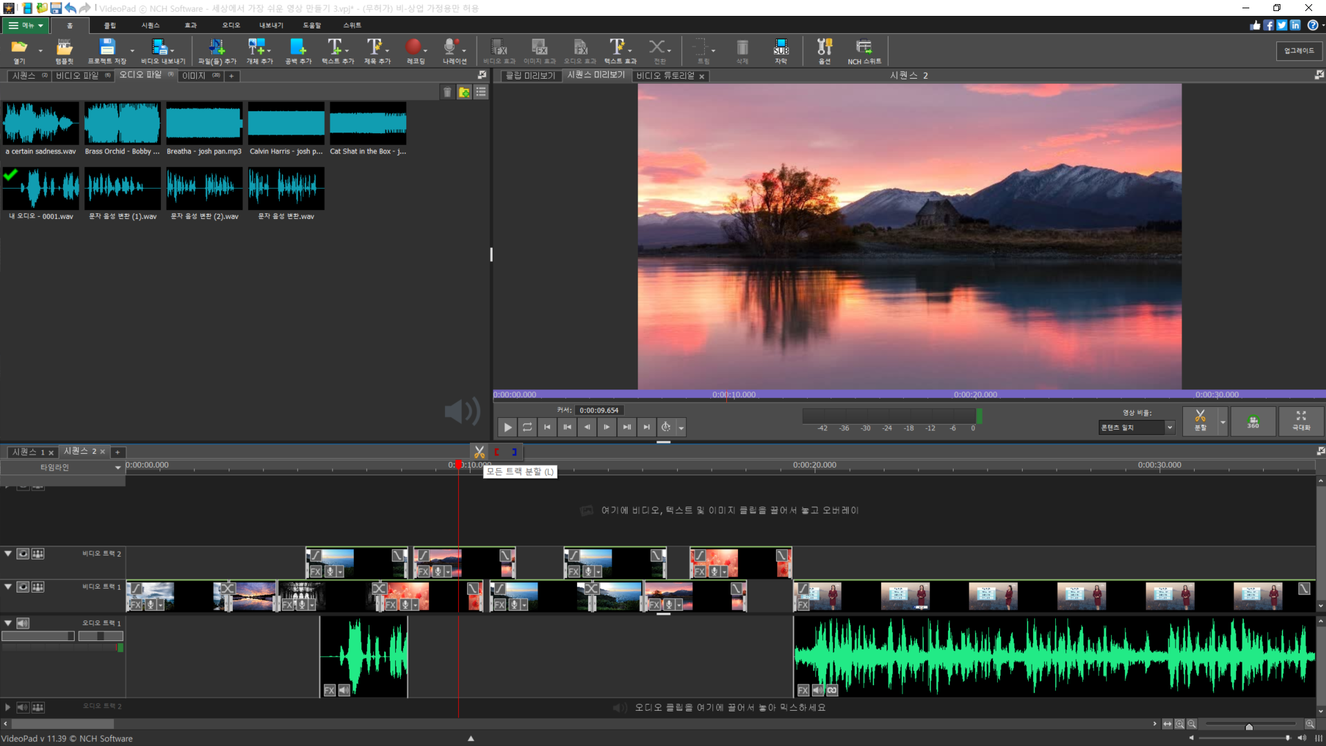
Task: Click the 업그레이드 button
Action: point(1299,50)
